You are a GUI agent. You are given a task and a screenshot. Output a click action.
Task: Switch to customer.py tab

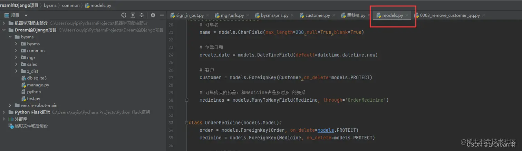pyautogui.click(x=315, y=16)
